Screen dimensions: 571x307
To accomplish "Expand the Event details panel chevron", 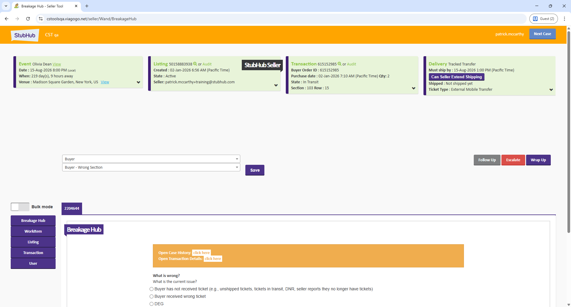I will [138, 82].
